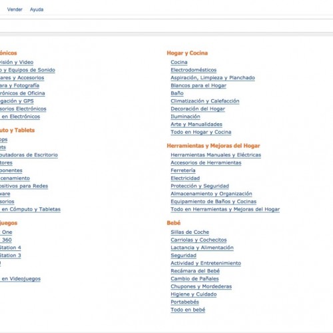Screen dimensions: 333x333
Task: Open Blancos para el Hogar
Action: pyautogui.click(x=198, y=85)
